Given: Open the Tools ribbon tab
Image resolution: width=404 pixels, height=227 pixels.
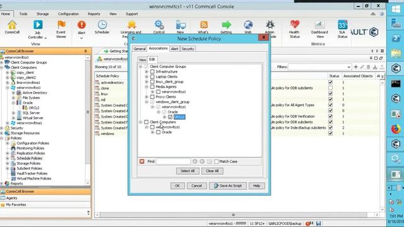Looking at the screenshot, I should tap(23, 14).
